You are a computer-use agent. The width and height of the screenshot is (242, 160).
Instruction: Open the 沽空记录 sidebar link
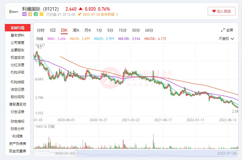(17, 90)
